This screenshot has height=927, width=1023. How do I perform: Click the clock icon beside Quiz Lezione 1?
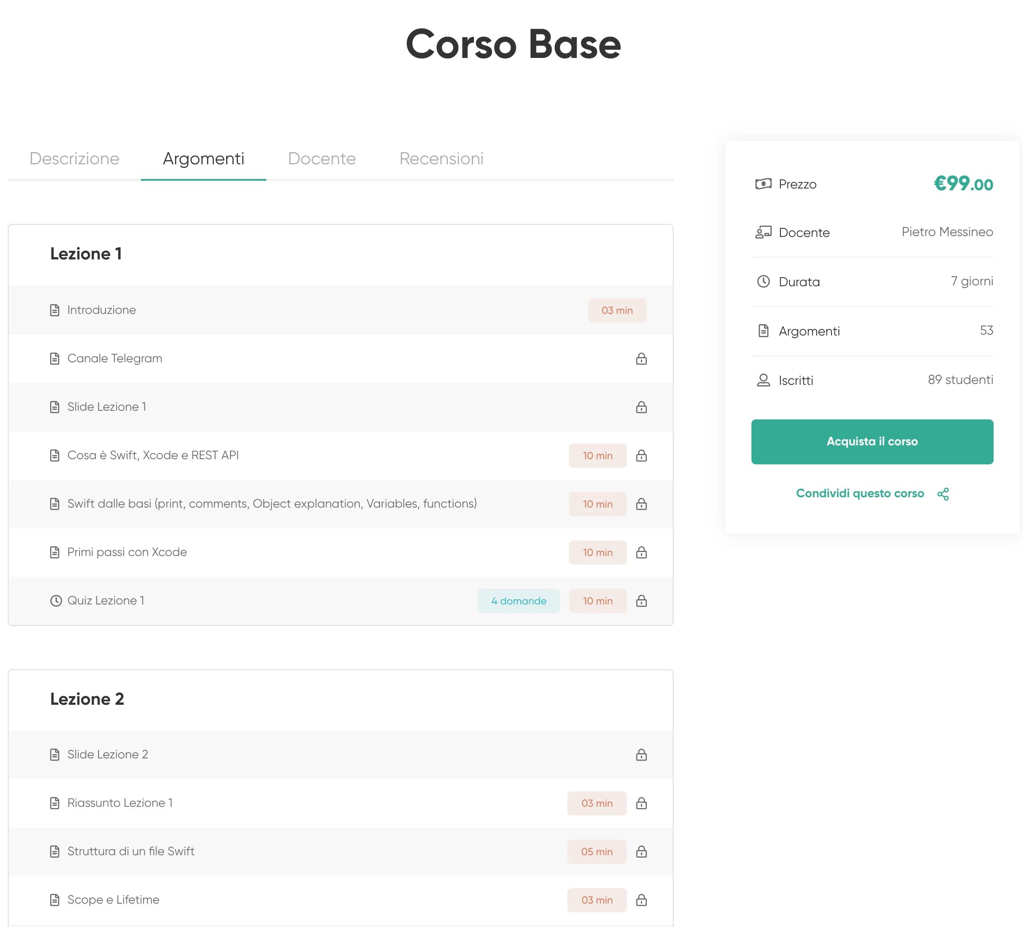point(56,601)
